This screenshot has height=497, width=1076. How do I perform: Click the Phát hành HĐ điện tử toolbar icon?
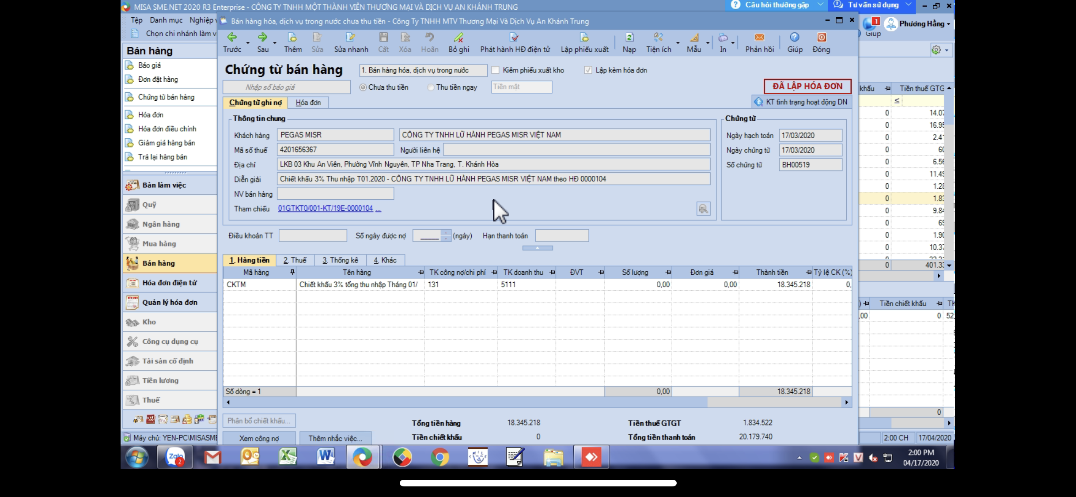514,38
